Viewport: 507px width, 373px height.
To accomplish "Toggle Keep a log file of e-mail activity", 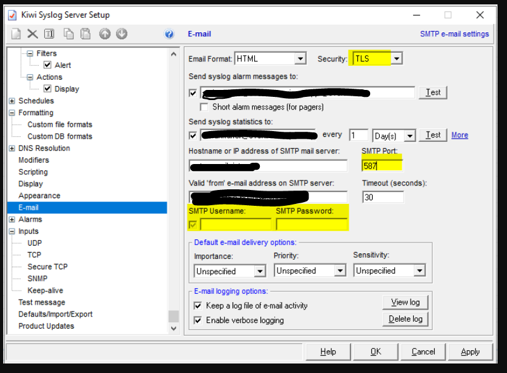I will click(198, 306).
